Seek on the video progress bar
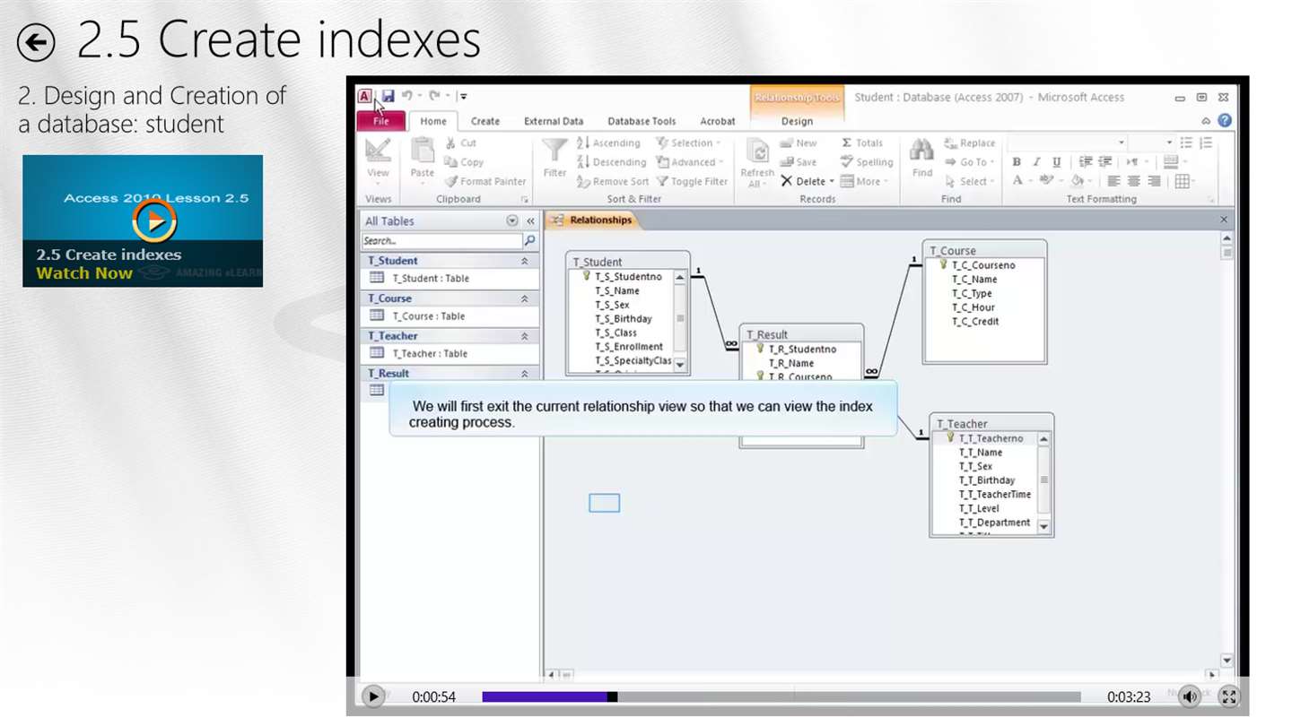The width and height of the screenshot is (1292, 726). point(781,696)
